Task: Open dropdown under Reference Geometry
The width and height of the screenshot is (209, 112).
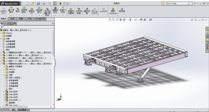Action: [x=63, y=16]
